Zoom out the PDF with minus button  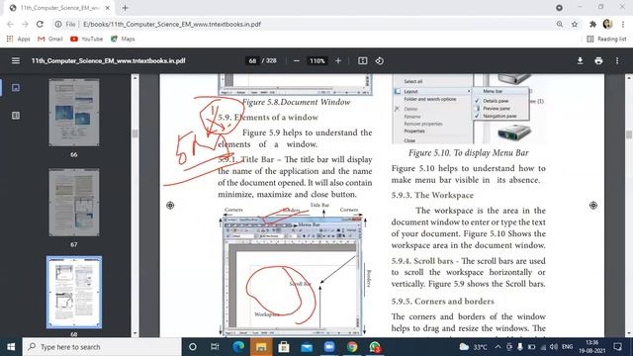[297, 61]
